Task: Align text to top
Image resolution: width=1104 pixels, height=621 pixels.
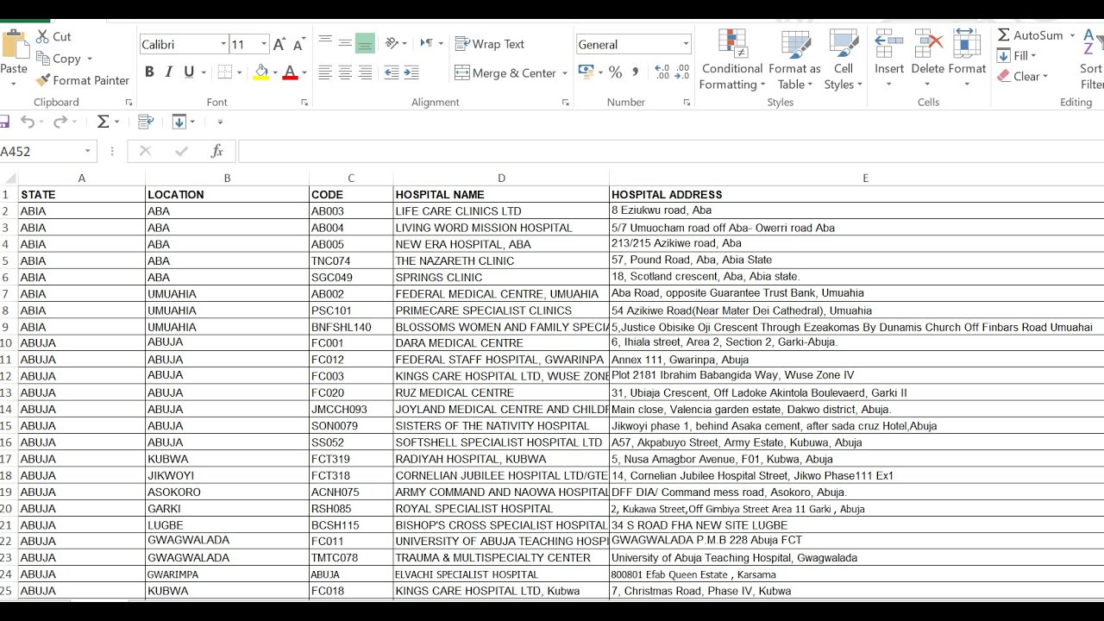Action: [325, 43]
